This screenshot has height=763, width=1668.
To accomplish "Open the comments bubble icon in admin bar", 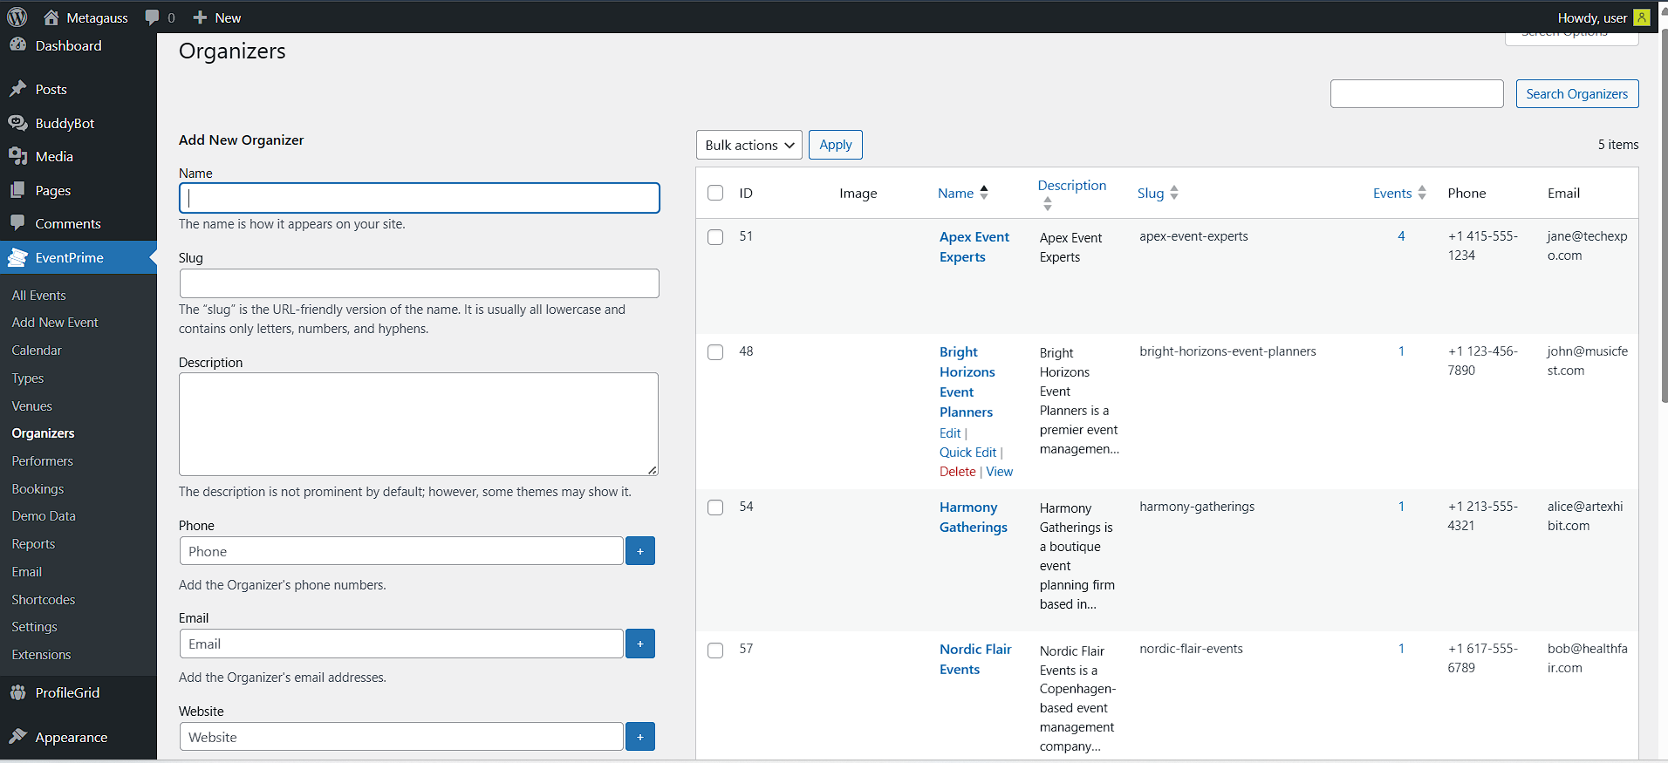I will [153, 17].
